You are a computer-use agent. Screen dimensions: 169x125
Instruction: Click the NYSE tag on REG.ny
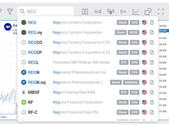coord(133,32)
